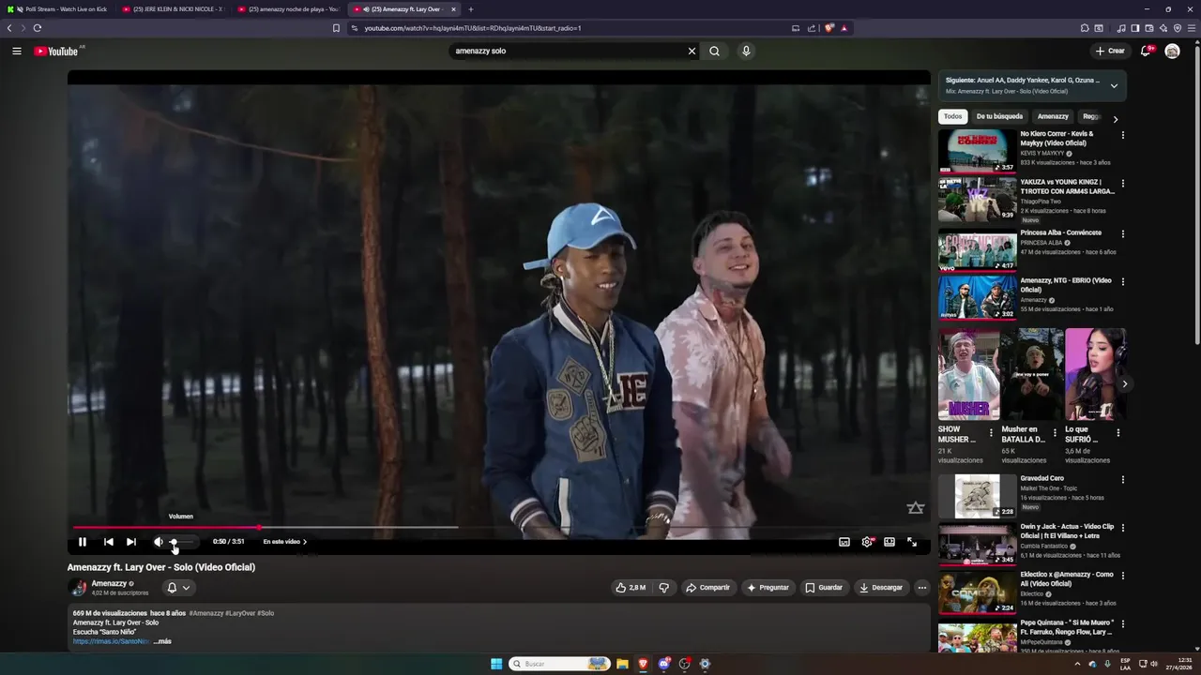Select the 'Todos' filter chip
The image size is (1201, 675).
tap(953, 117)
